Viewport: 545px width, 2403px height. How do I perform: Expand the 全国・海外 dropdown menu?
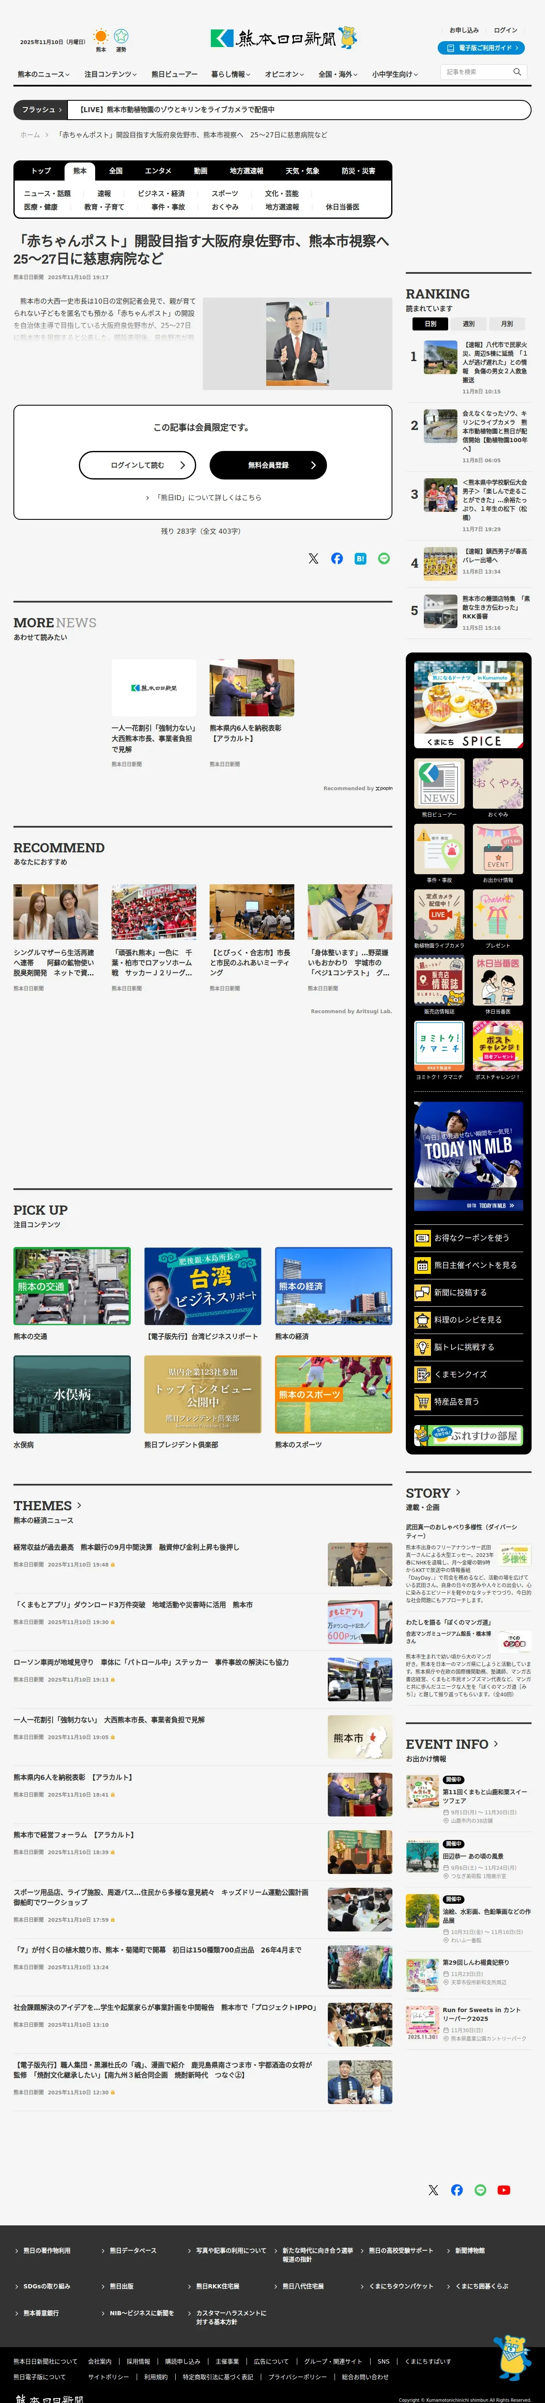pyautogui.click(x=338, y=74)
